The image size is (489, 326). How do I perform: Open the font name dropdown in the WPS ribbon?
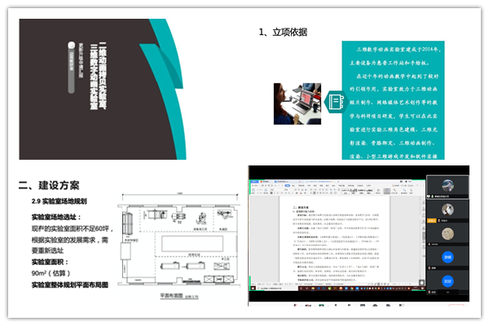[x=276, y=190]
